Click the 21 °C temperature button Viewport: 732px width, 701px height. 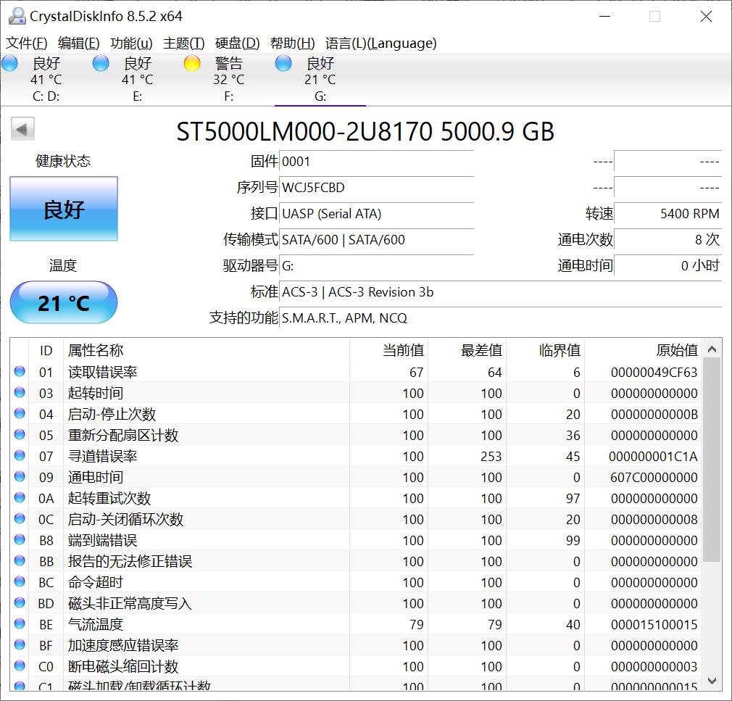[63, 303]
